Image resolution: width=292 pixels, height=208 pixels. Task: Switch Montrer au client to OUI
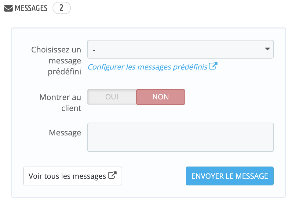(x=112, y=97)
